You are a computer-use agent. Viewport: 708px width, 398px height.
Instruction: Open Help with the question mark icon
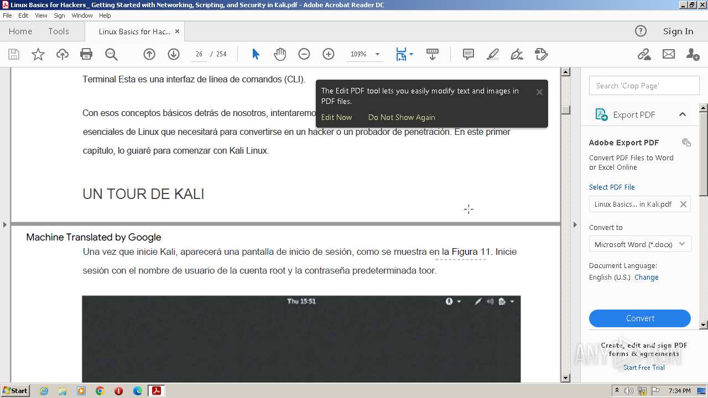click(x=641, y=31)
